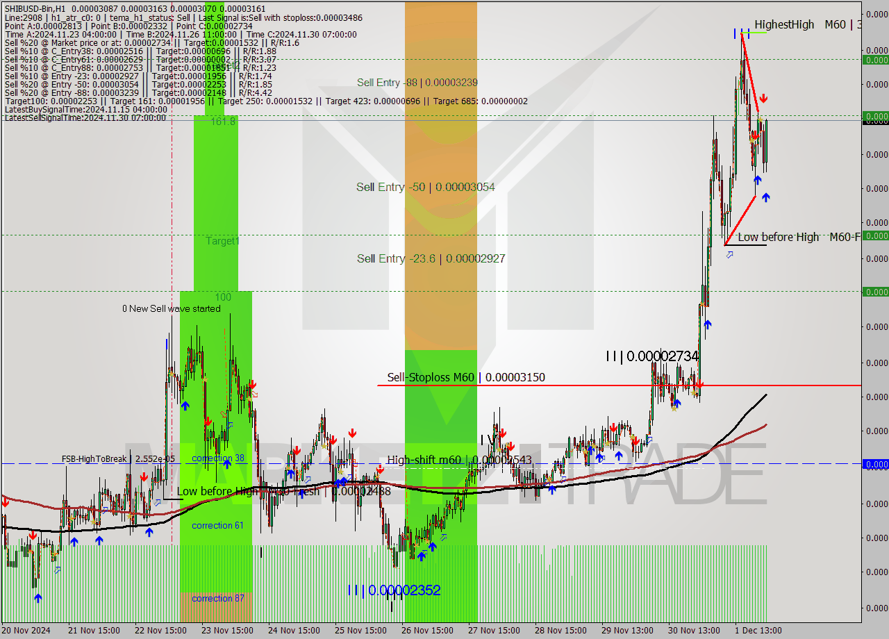Click the 'Sell %10 @ C_Entry88' line
Screen dimensions: 889x639
point(140,67)
